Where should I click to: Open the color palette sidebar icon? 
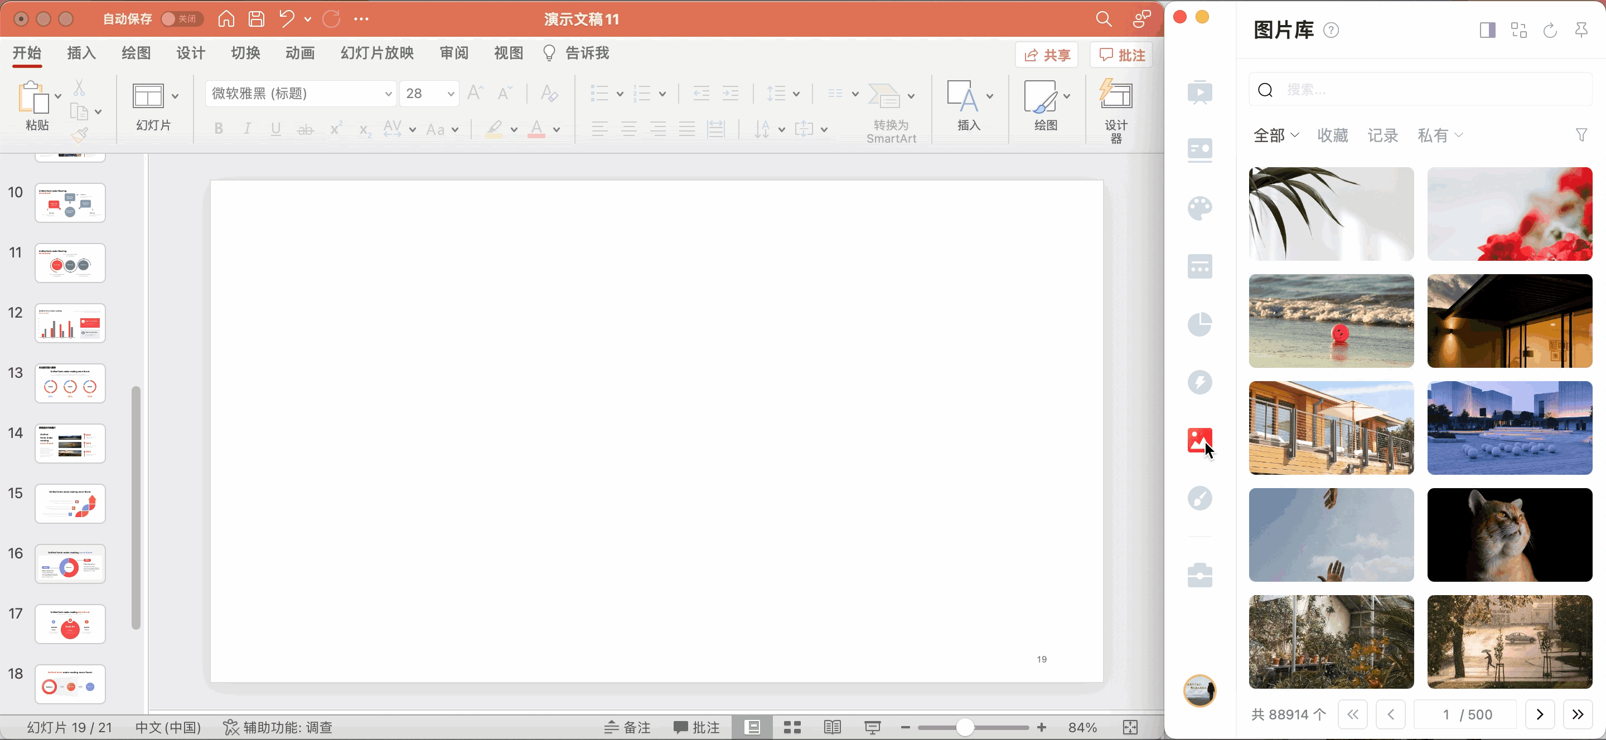click(1199, 208)
